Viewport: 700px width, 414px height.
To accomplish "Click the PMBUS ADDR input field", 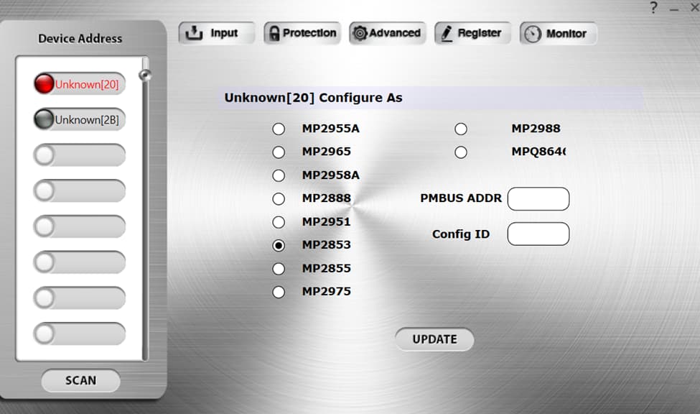I will [x=538, y=198].
